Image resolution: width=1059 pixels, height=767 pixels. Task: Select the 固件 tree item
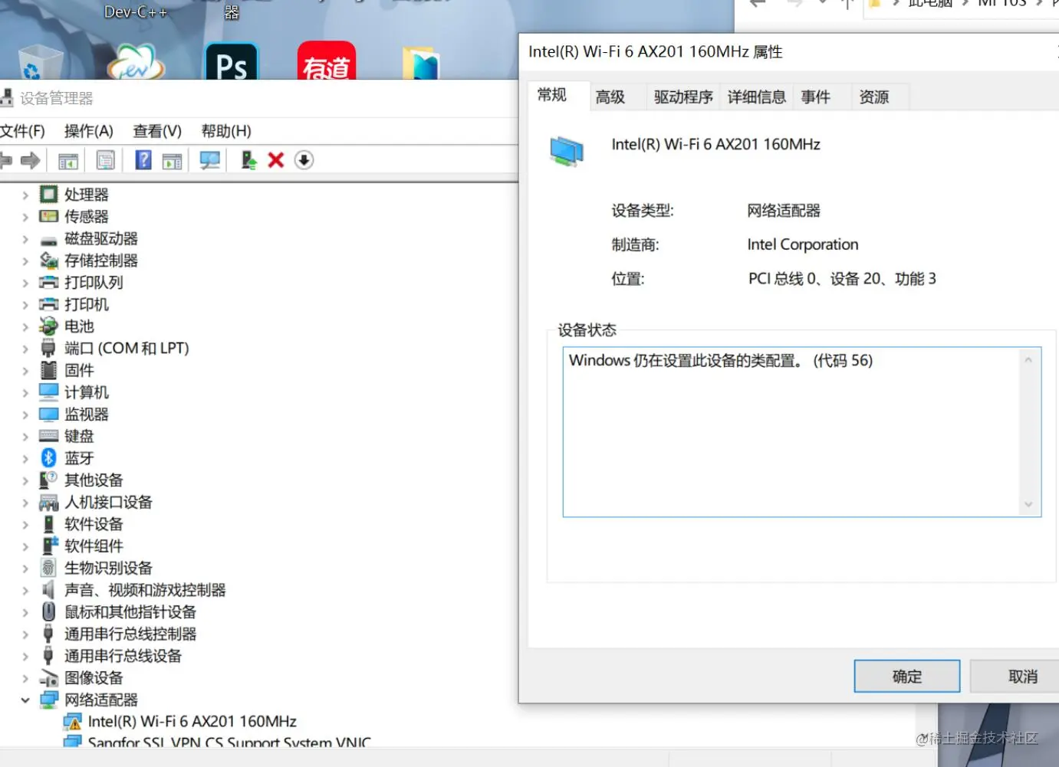pyautogui.click(x=79, y=371)
